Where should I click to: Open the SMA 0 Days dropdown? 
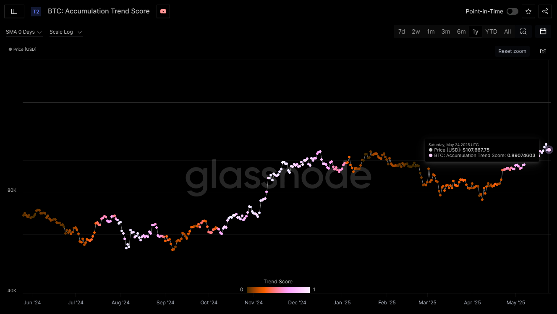pyautogui.click(x=24, y=32)
